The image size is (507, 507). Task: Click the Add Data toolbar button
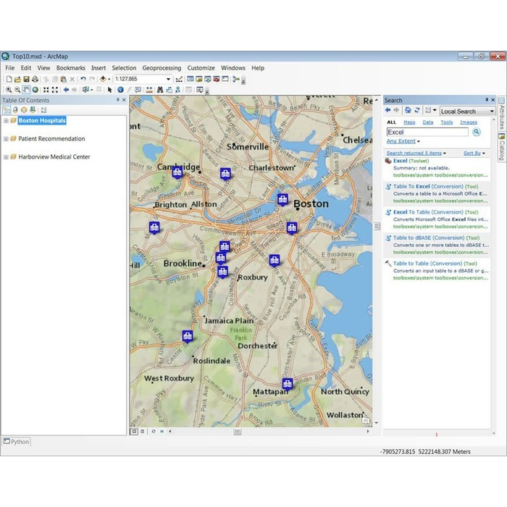click(x=104, y=79)
